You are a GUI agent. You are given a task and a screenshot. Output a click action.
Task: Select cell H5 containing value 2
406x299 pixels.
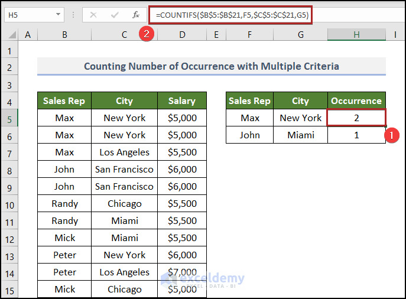(356, 118)
